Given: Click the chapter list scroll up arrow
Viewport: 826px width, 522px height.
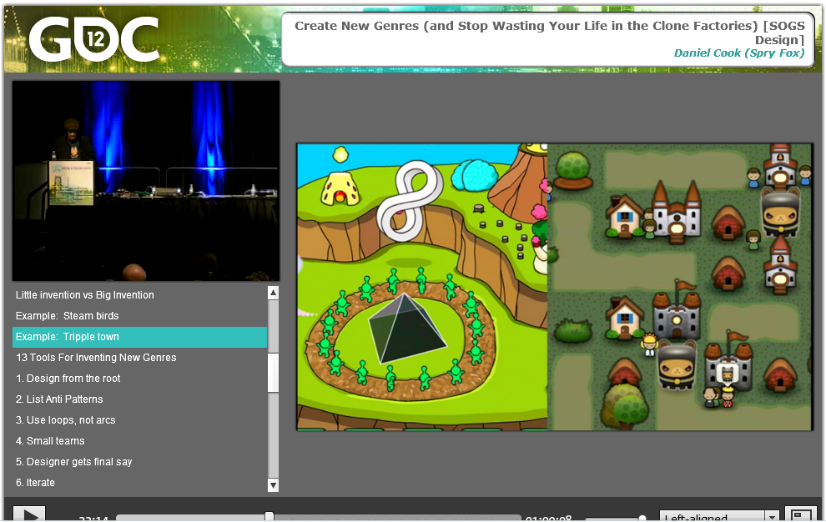Looking at the screenshot, I should [x=273, y=293].
